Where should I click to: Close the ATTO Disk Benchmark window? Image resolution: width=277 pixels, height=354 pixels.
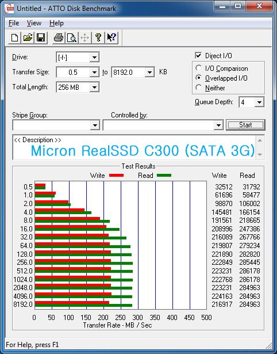tap(259, 6)
